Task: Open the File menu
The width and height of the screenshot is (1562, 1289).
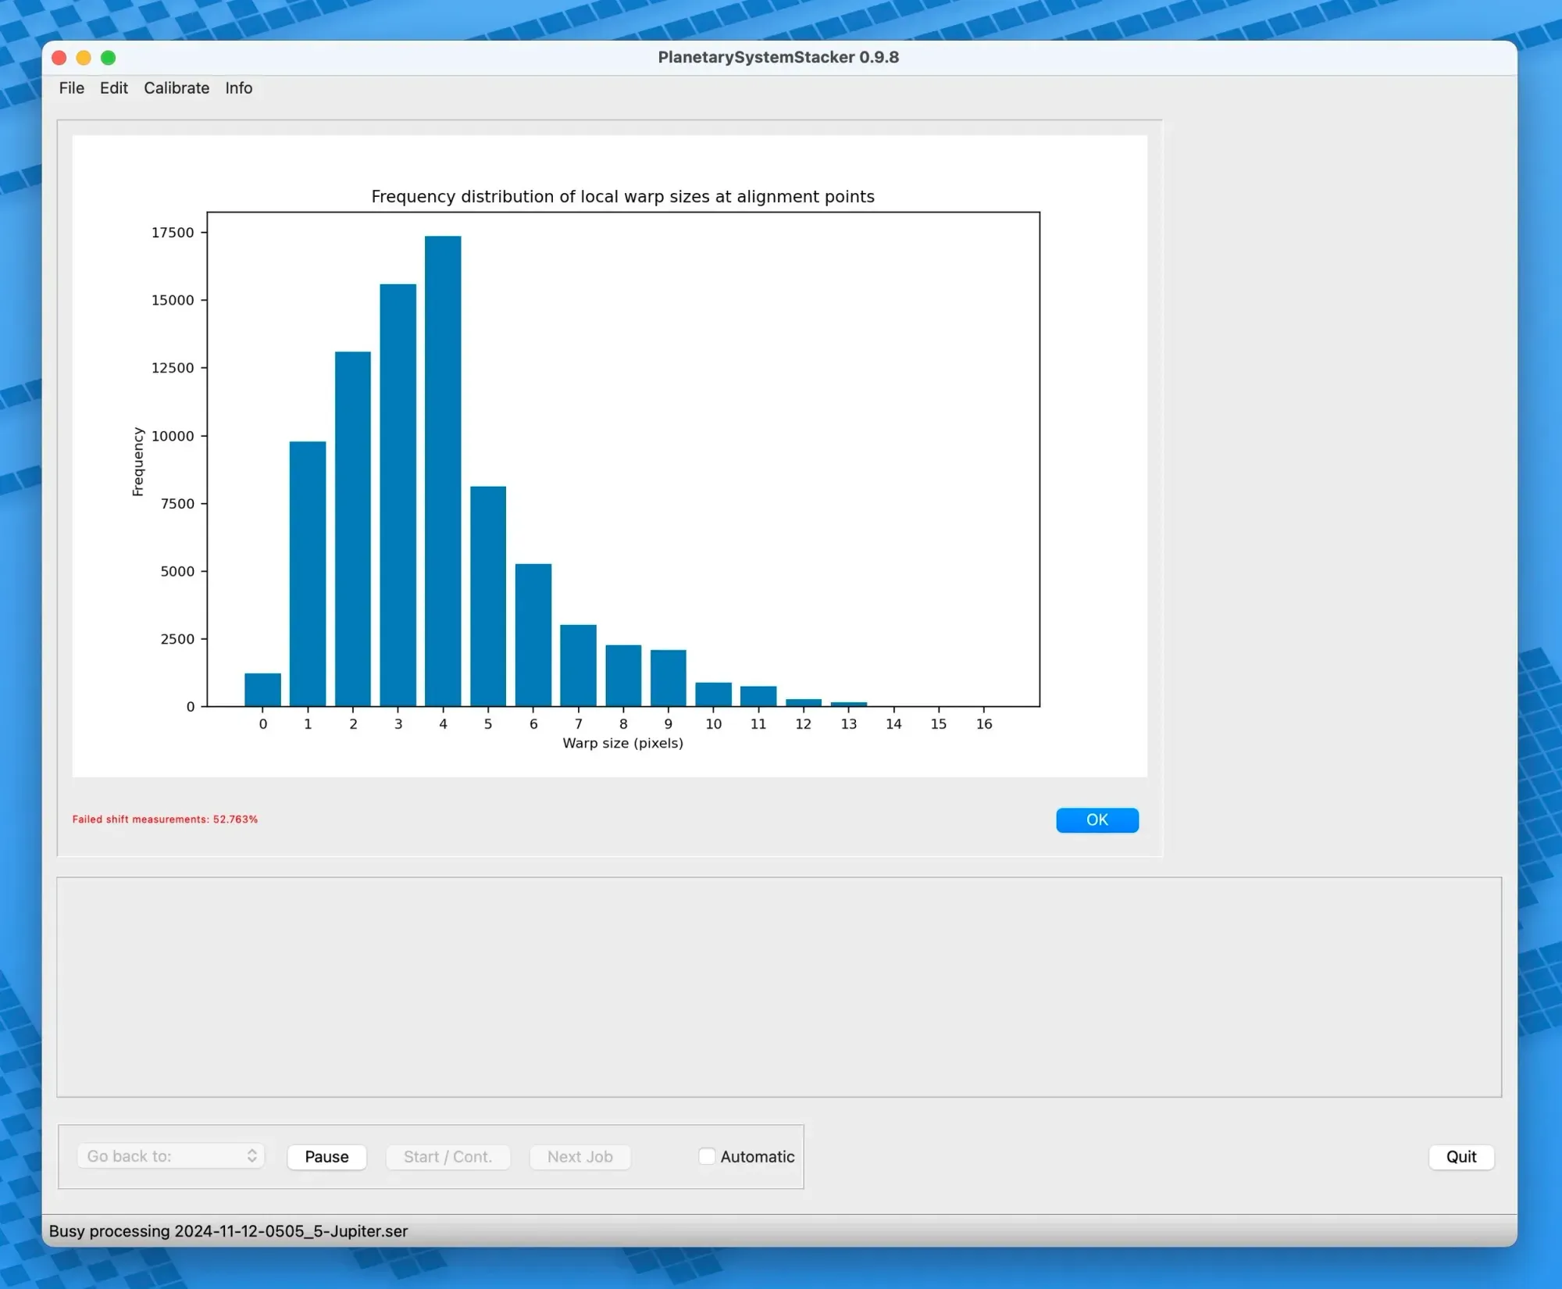Action: 71,88
